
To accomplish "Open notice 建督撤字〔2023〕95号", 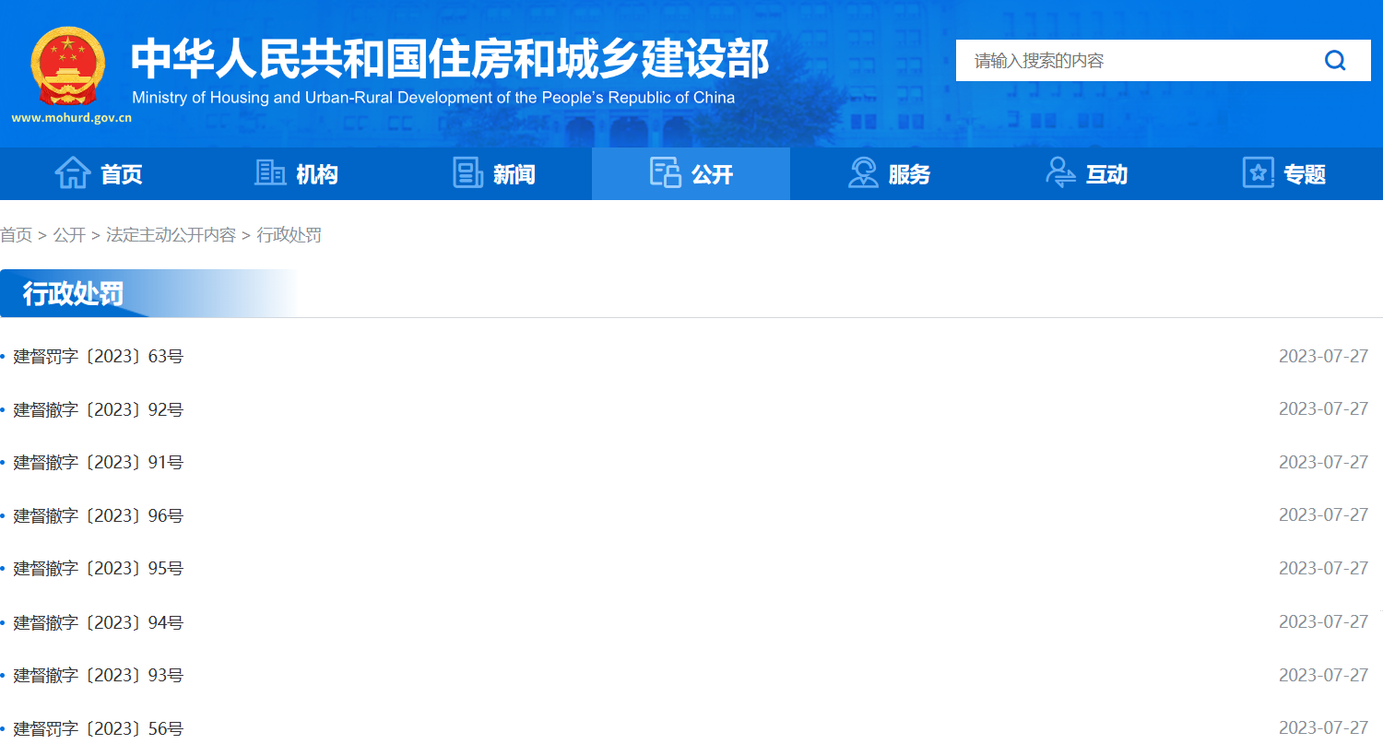I will pyautogui.click(x=98, y=568).
